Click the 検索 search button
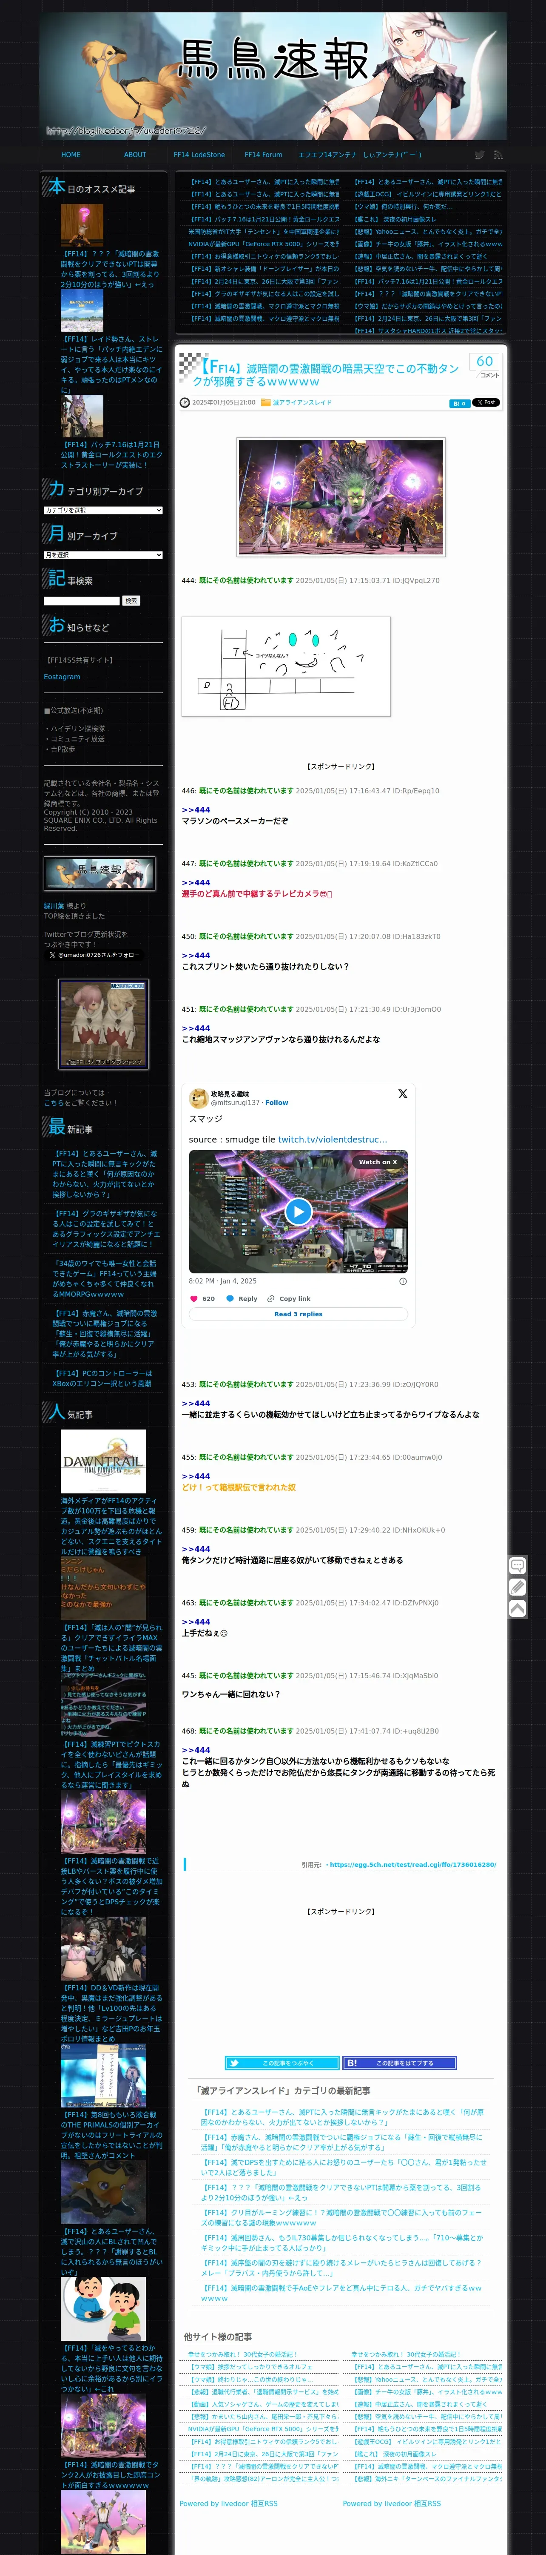546x2555 pixels. [x=131, y=601]
